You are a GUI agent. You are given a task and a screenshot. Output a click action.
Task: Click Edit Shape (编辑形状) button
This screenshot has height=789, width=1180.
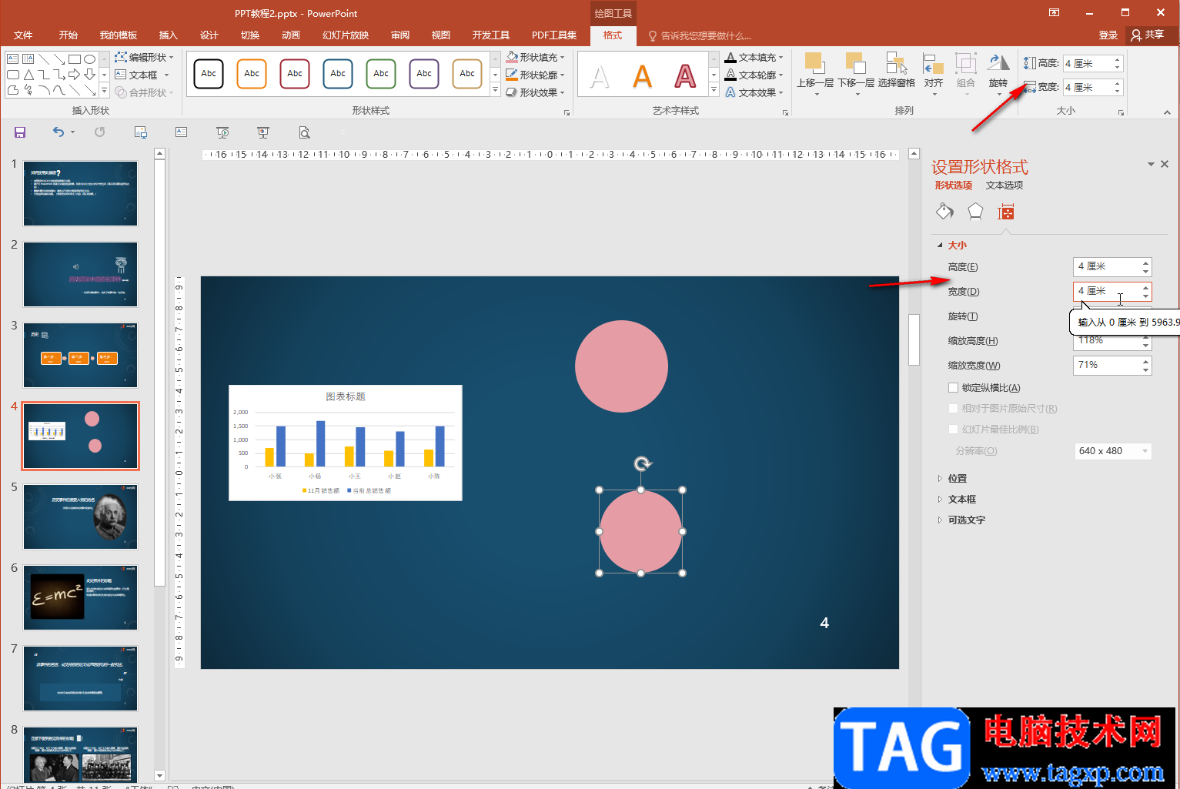[x=144, y=57]
